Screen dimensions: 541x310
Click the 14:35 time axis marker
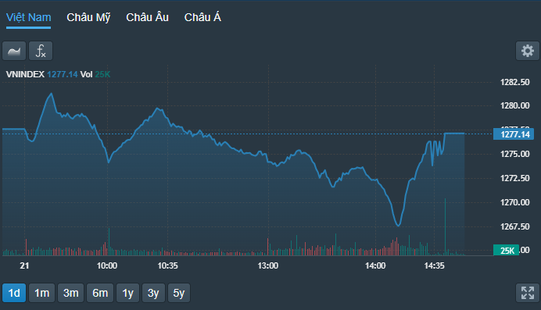click(435, 265)
